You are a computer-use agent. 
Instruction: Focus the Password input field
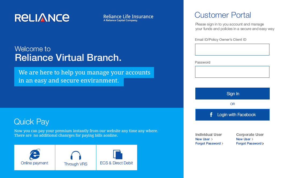coord(232,72)
